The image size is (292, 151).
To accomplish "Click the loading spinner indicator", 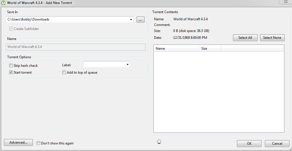I will (159, 142).
